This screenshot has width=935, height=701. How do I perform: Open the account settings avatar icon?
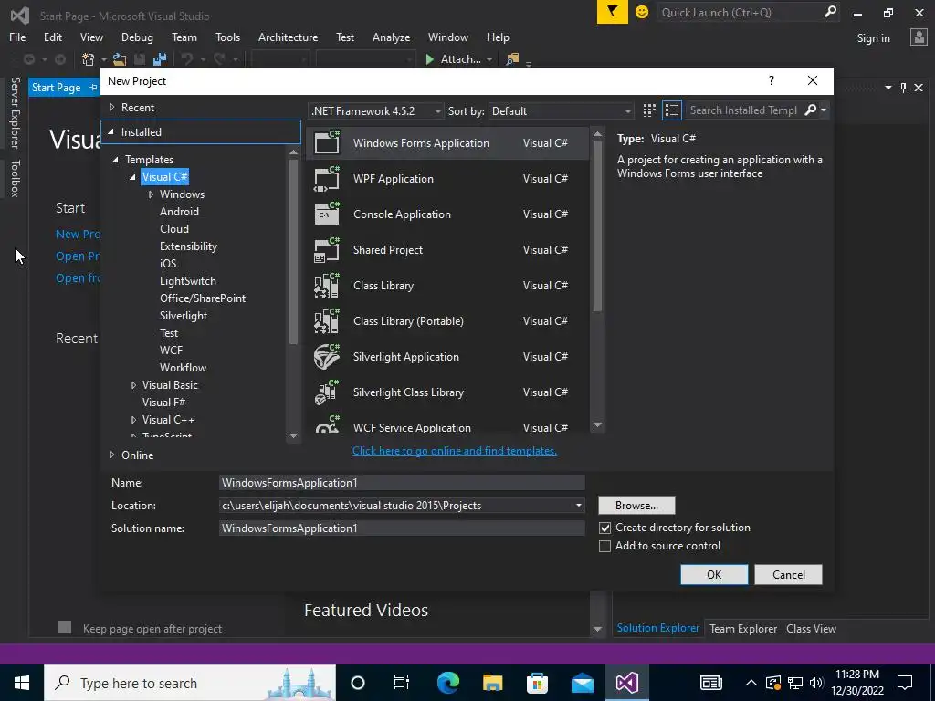(x=919, y=37)
